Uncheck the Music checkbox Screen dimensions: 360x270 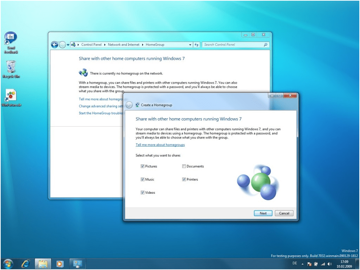[x=143, y=179]
